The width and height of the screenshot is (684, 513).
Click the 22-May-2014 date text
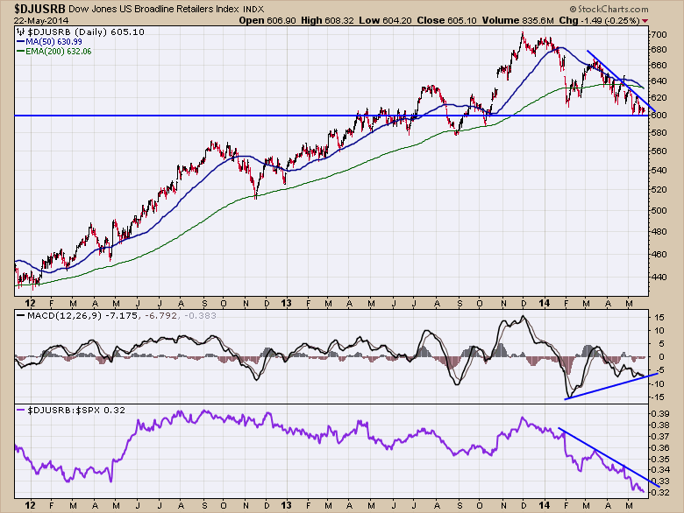(41, 20)
